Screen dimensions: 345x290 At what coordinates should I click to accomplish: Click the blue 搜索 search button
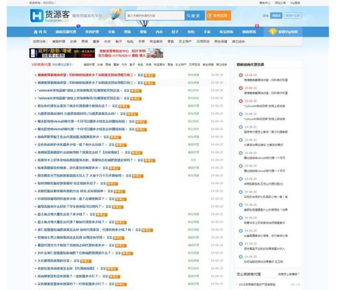(x=195, y=16)
